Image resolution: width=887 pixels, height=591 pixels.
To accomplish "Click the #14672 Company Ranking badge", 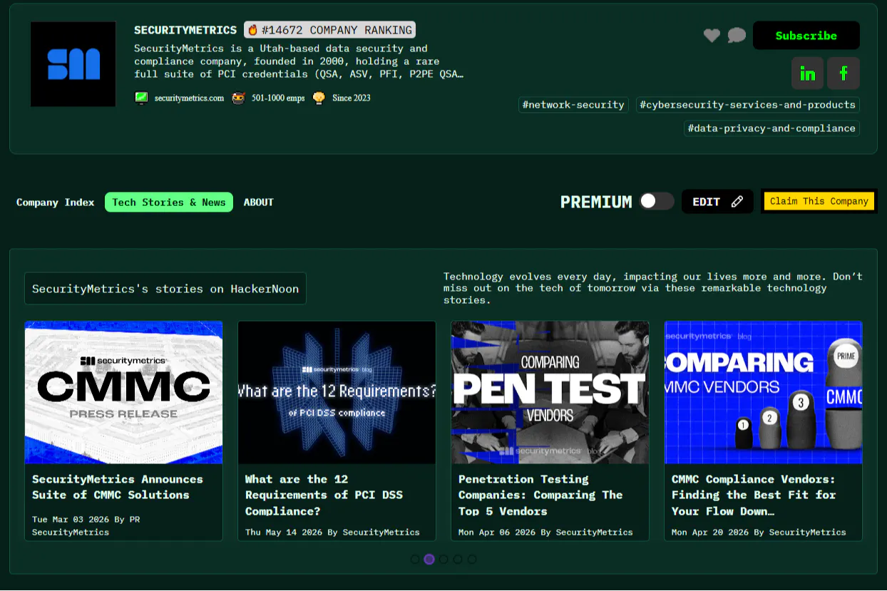I will pos(329,30).
